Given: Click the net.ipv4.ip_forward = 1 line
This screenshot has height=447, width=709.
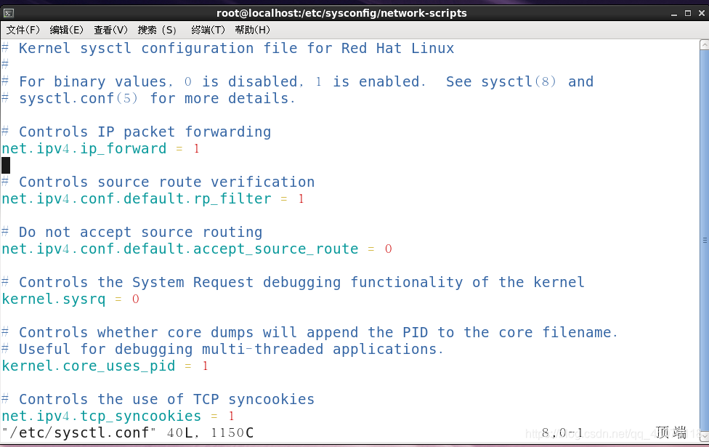Looking at the screenshot, I should pyautogui.click(x=100, y=148).
